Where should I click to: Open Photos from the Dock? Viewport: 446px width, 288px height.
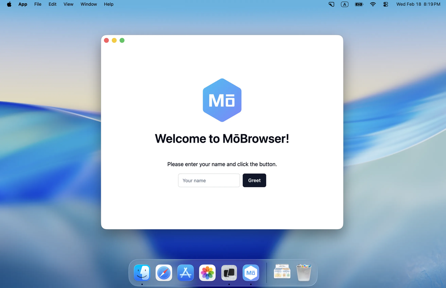coord(207,272)
